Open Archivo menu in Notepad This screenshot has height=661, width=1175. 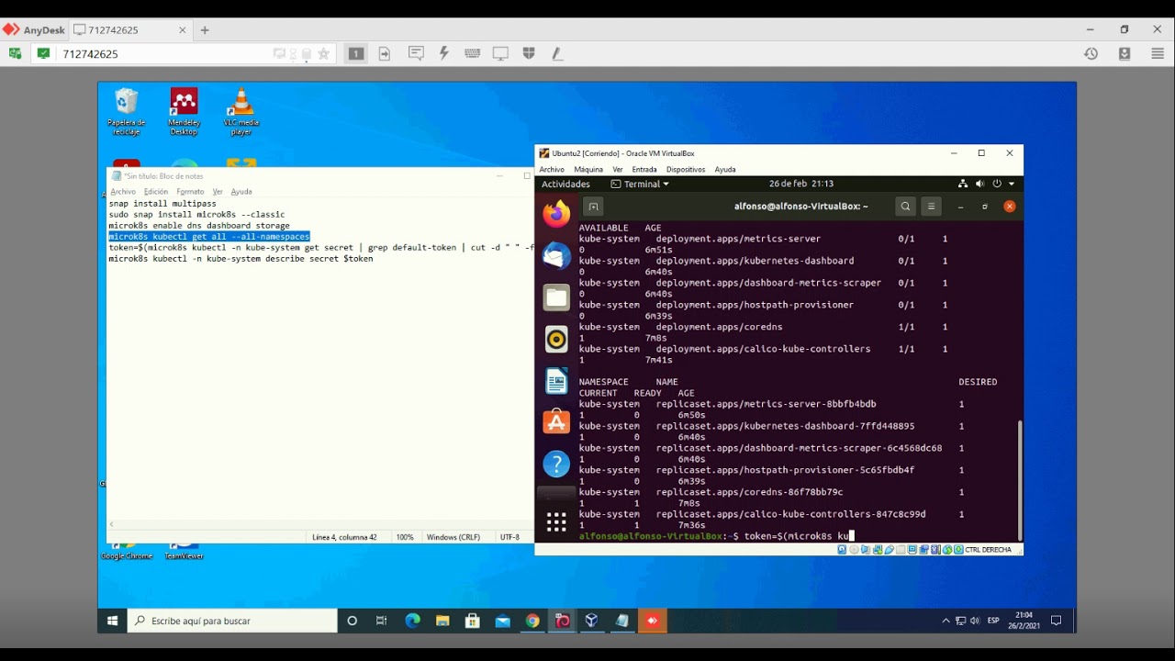pyautogui.click(x=123, y=192)
